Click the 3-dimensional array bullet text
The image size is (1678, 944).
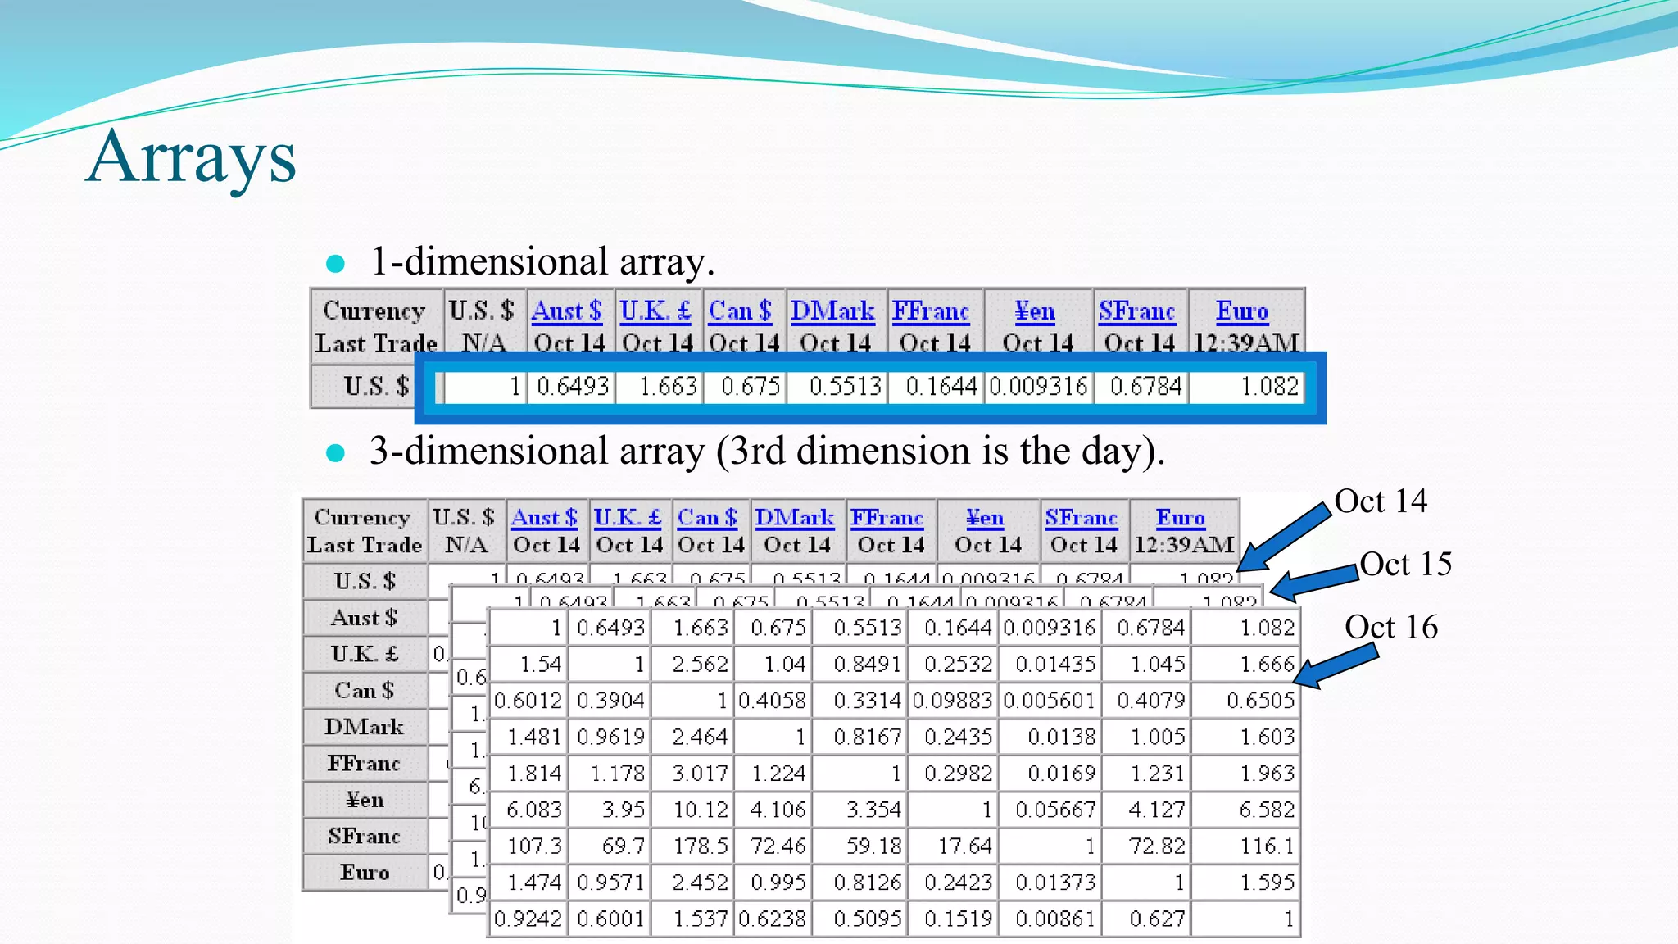[766, 452]
